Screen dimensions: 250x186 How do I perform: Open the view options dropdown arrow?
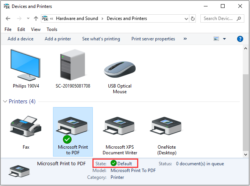(224, 39)
